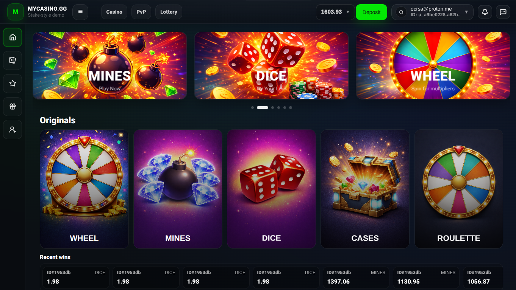
Task: Open the ROULETTE game card
Action: [x=459, y=189]
